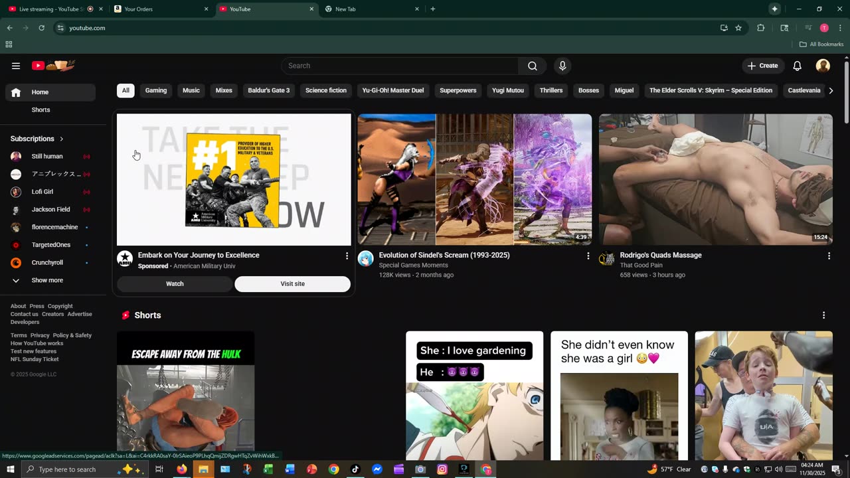Image resolution: width=850 pixels, height=478 pixels.
Task: Click the search magnifier button
Action: click(533, 66)
